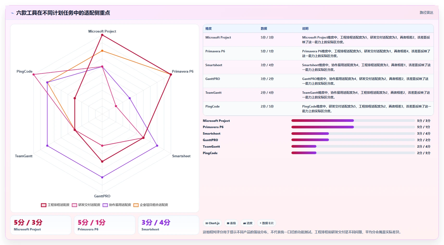
Task: Click the Primavera P6 label above progress bars
Action: pyautogui.click(x=213, y=127)
